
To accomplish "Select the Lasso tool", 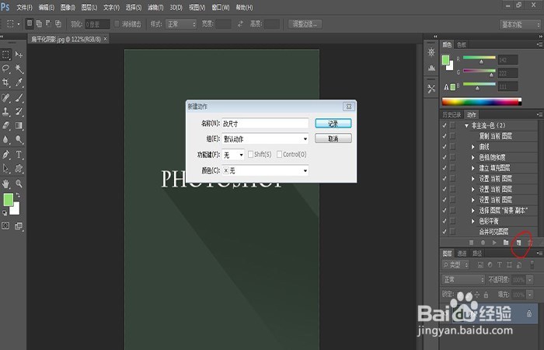I will coord(6,68).
